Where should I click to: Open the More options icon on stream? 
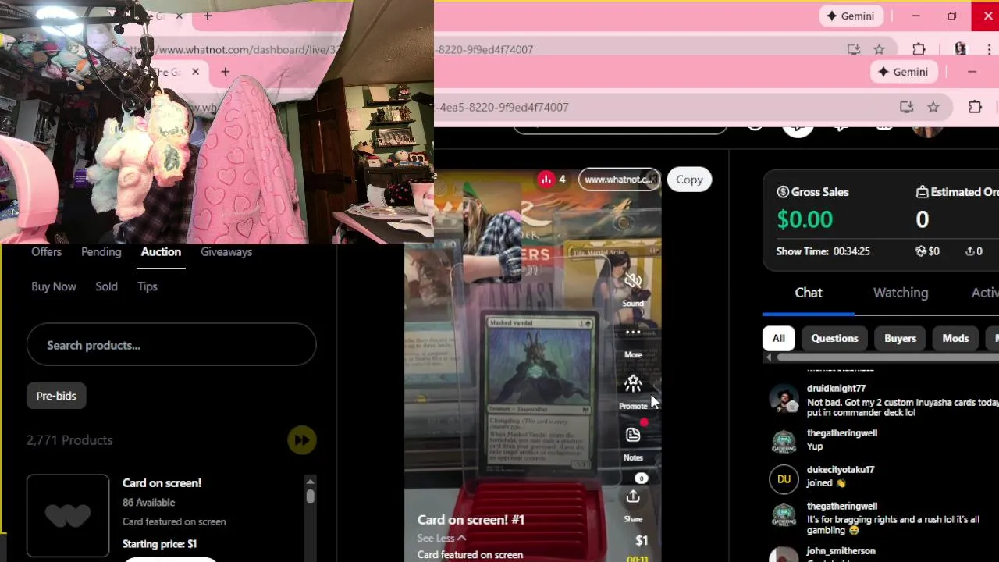pos(633,333)
